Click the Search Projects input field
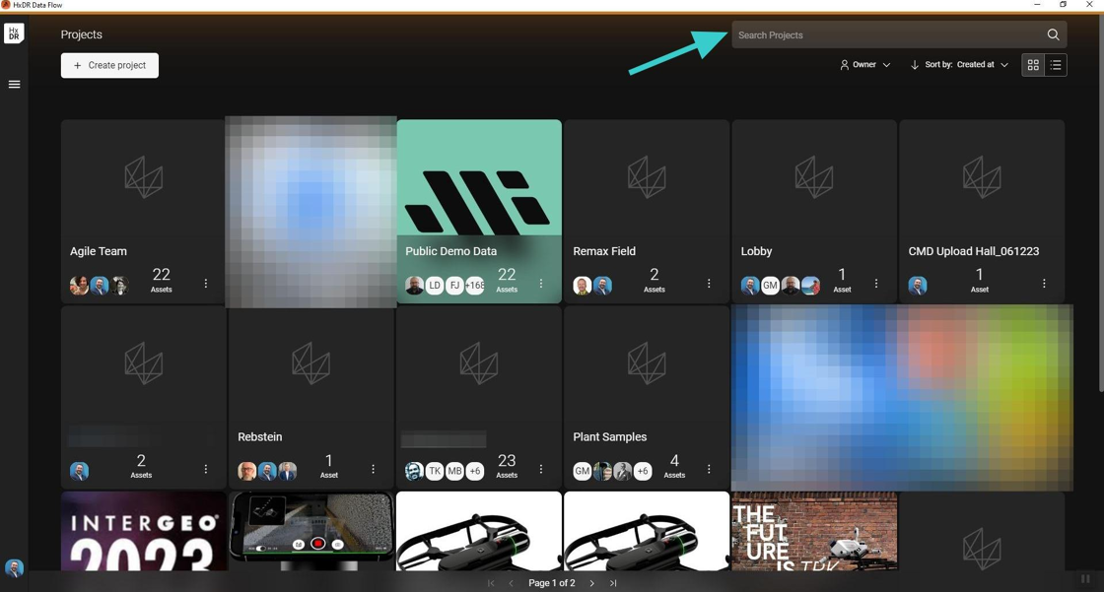Image resolution: width=1104 pixels, height=592 pixels. coord(888,34)
